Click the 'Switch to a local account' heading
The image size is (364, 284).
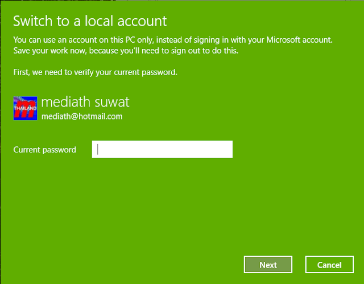(90, 21)
